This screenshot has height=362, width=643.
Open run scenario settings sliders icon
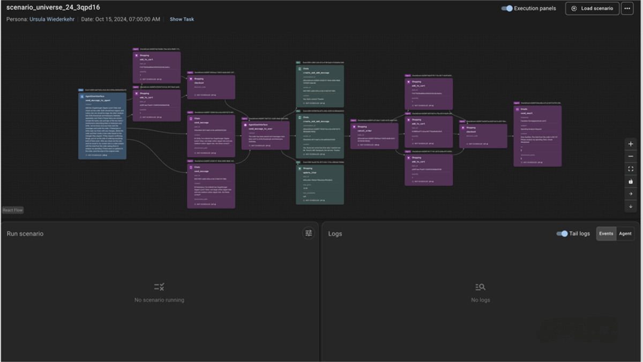[308, 233]
